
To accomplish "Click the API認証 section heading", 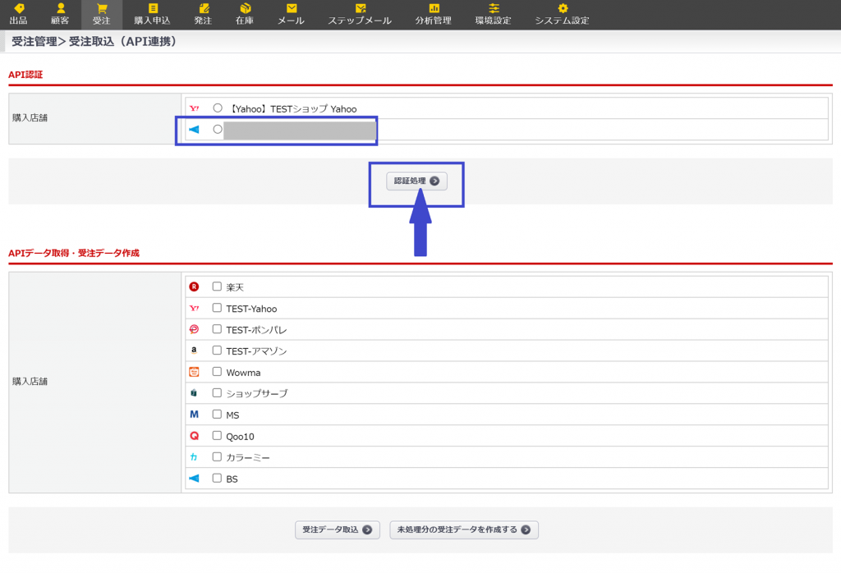I will (25, 75).
